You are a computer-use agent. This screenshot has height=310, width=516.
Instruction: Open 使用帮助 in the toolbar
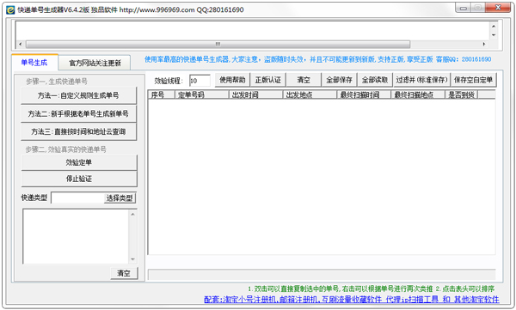232,80
